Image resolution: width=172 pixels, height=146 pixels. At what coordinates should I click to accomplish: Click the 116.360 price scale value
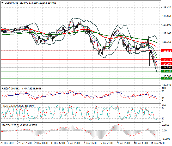coord(167,42)
